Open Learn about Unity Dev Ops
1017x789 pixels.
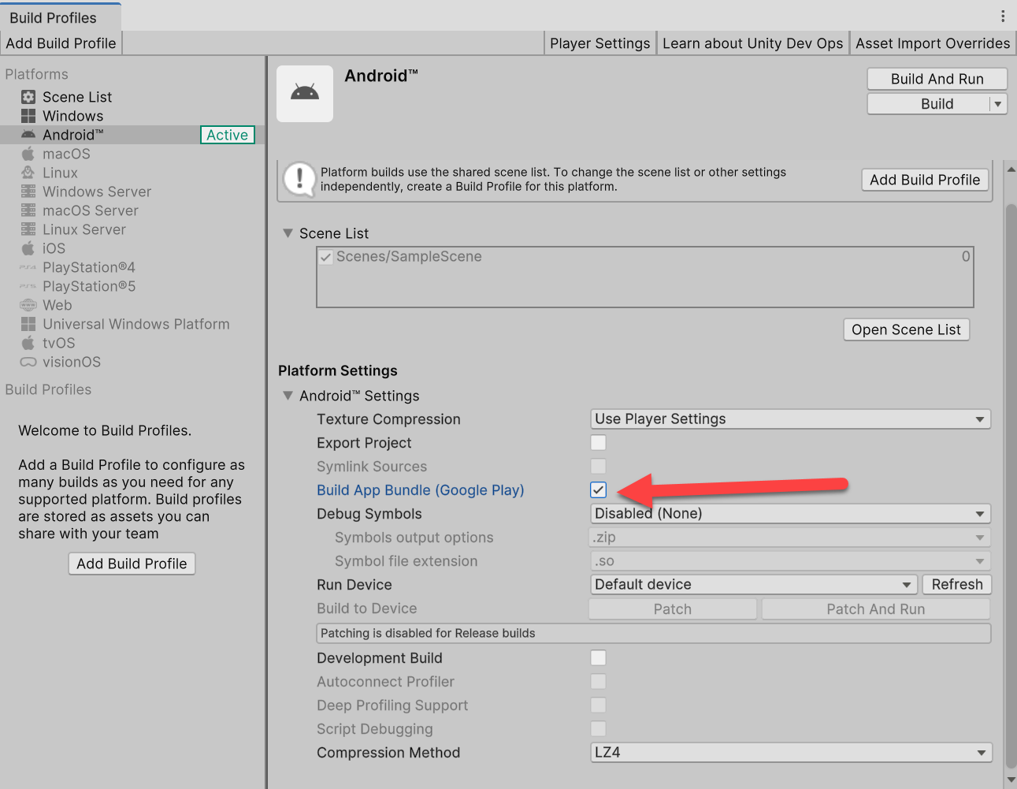click(753, 43)
